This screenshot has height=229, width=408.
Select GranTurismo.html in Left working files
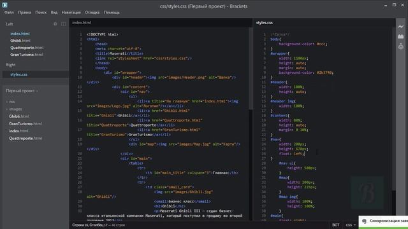coord(27,55)
